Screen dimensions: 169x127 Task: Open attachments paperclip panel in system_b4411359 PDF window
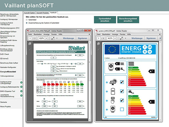(98, 50)
